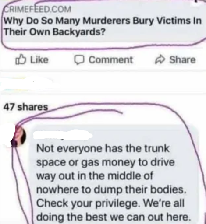Image resolution: width=206 pixels, height=224 pixels.
Task: Open the CRIMEFEED.COM source link
Action: pos(37,9)
